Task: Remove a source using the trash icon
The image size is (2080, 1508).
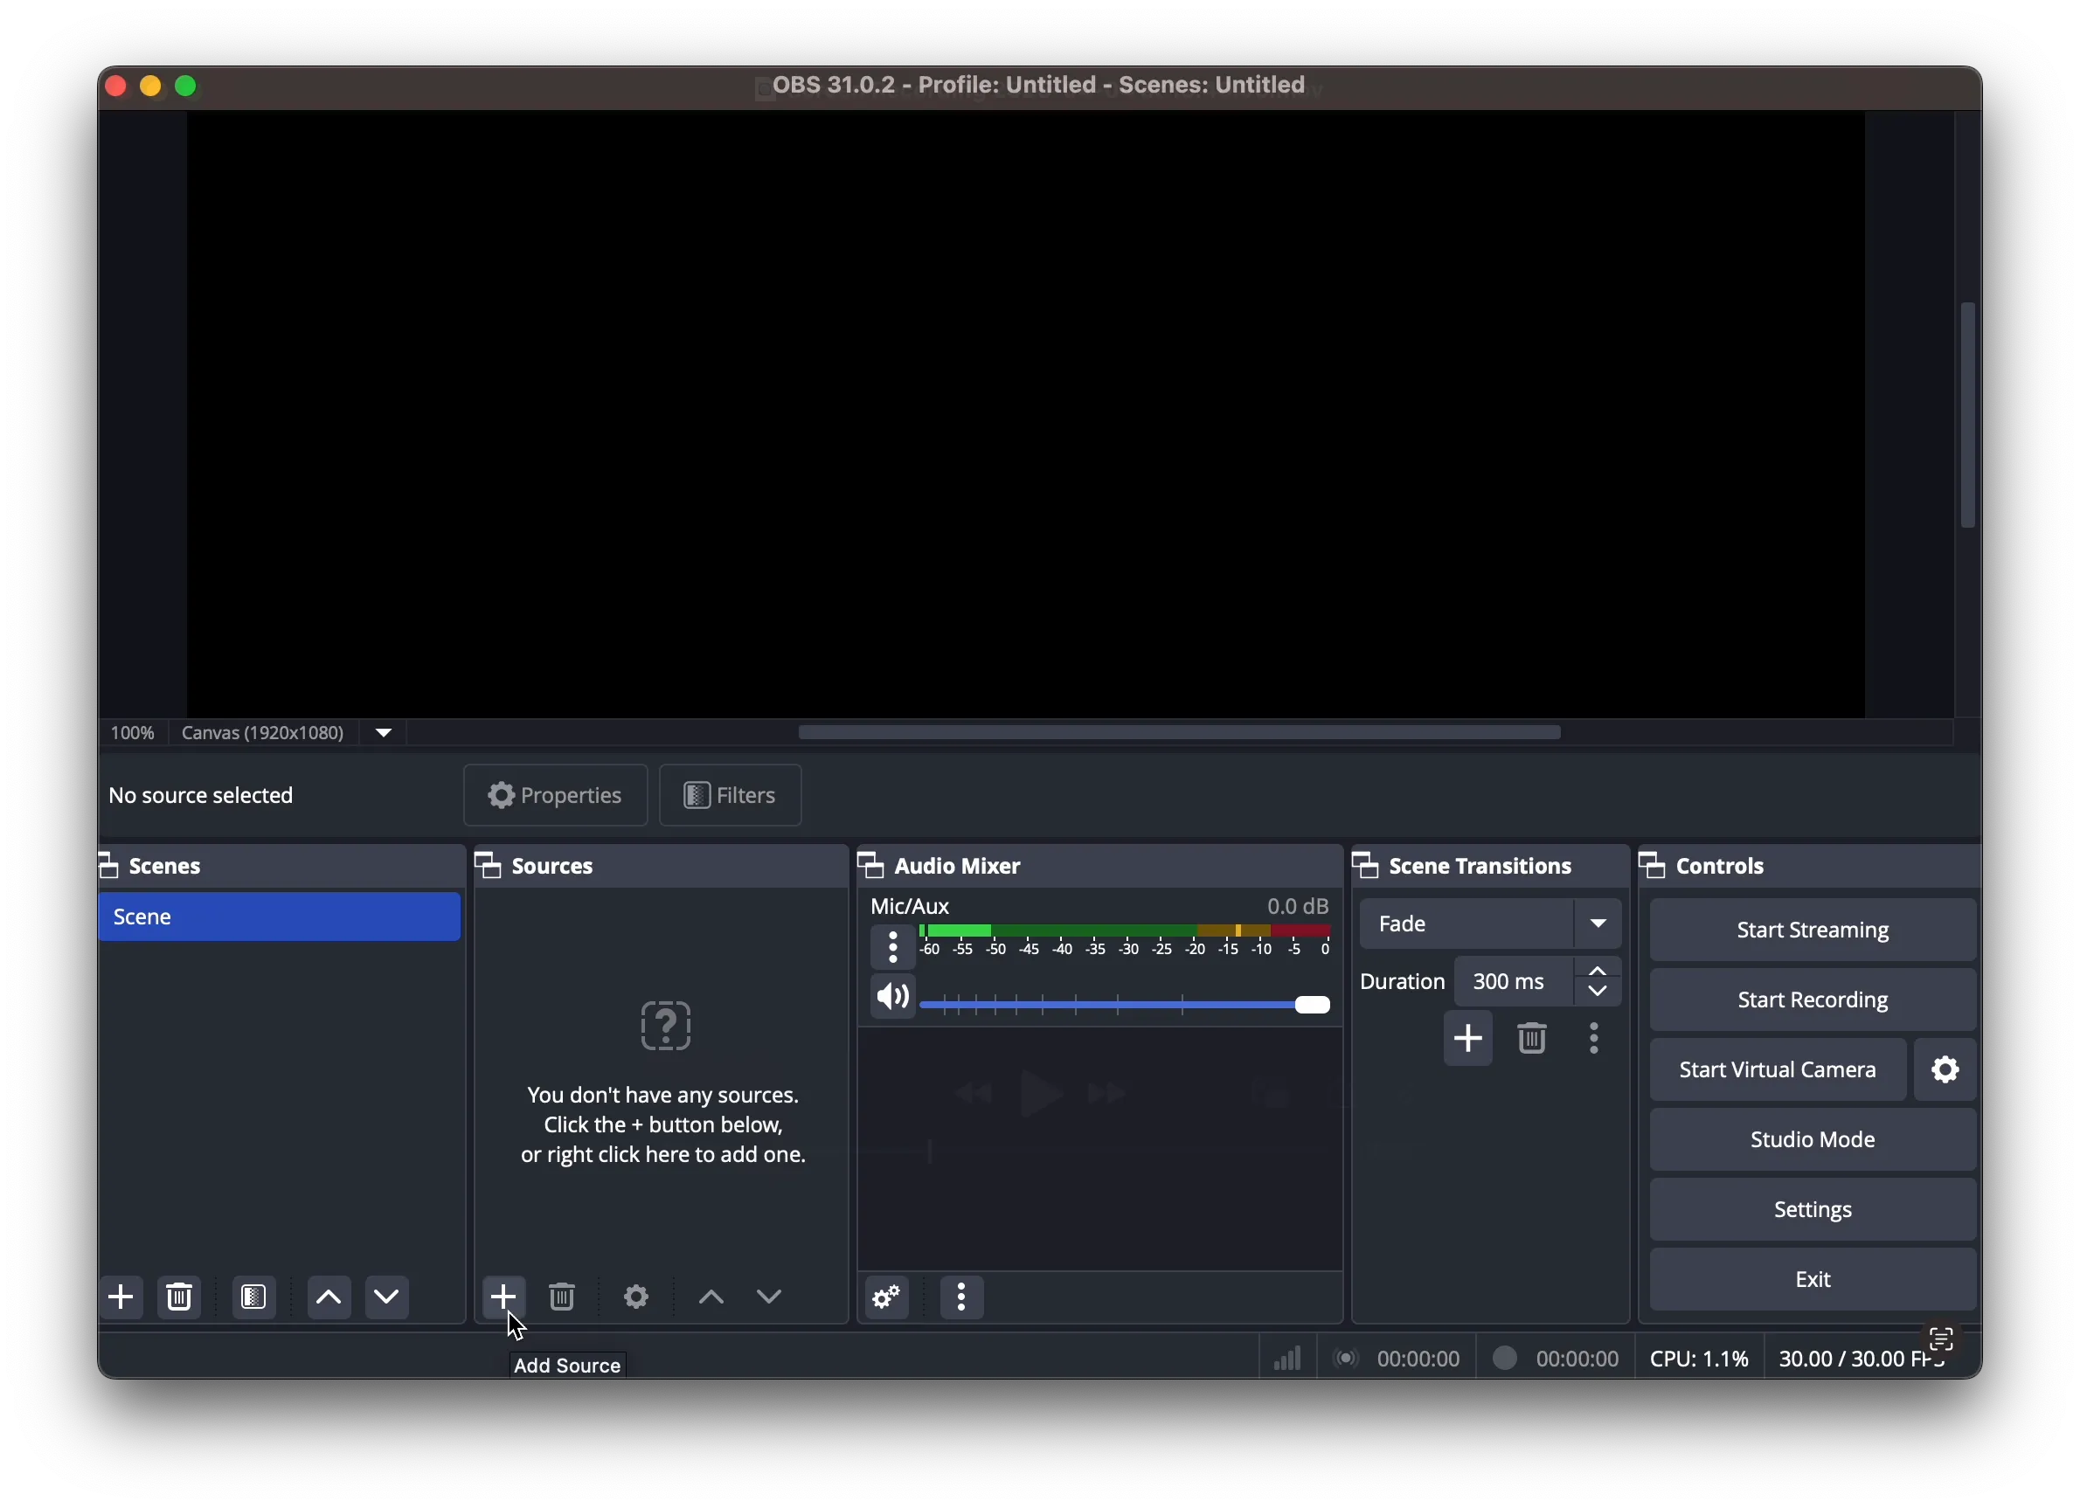Action: coord(561,1297)
